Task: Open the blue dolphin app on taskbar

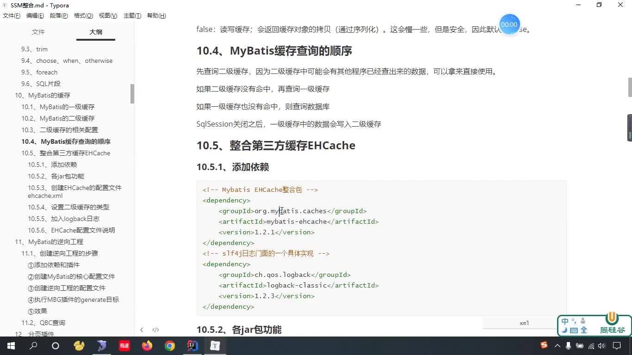Action: 102,346
